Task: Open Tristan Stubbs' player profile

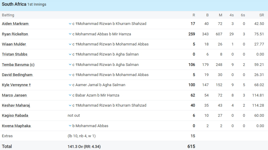Action: pos(15,54)
